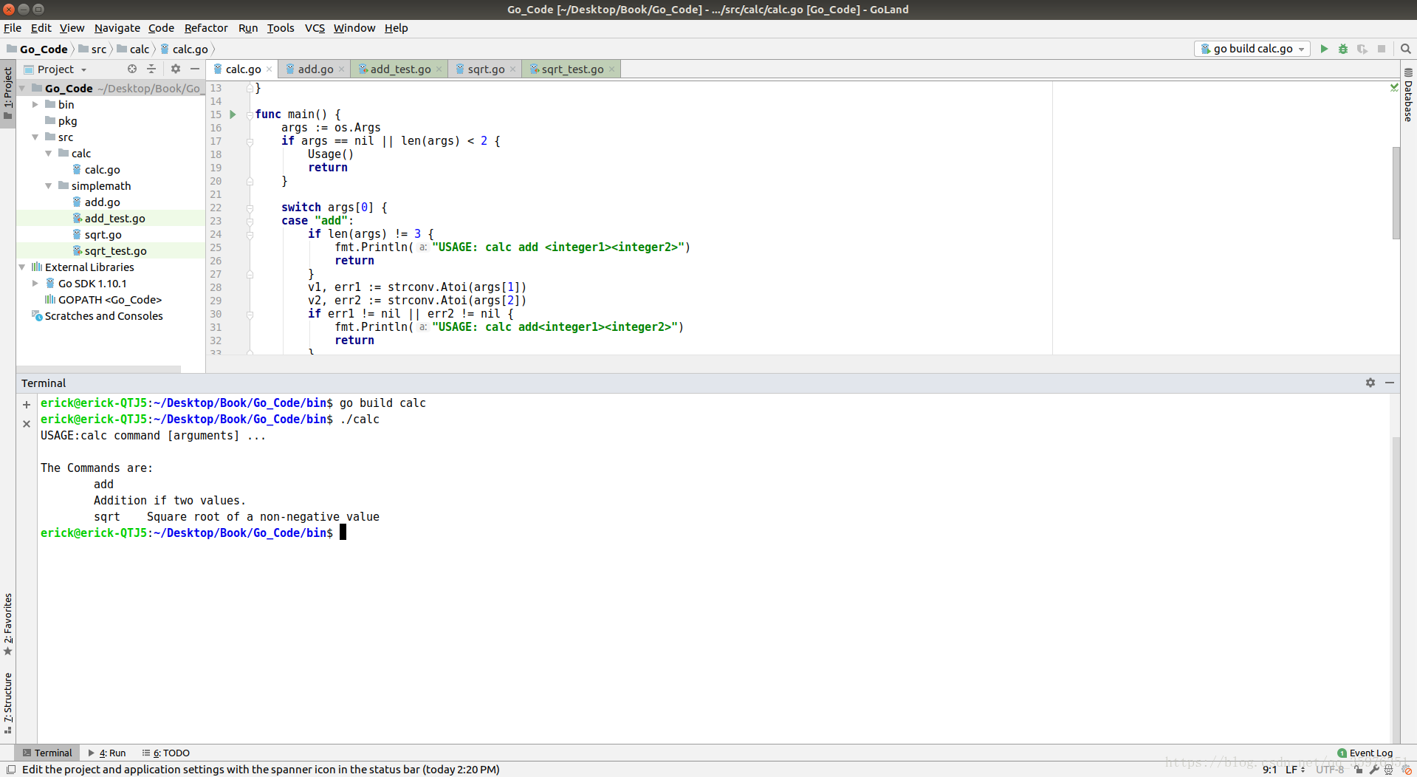Open the VCS menu
1417x777 pixels.
[x=315, y=28]
